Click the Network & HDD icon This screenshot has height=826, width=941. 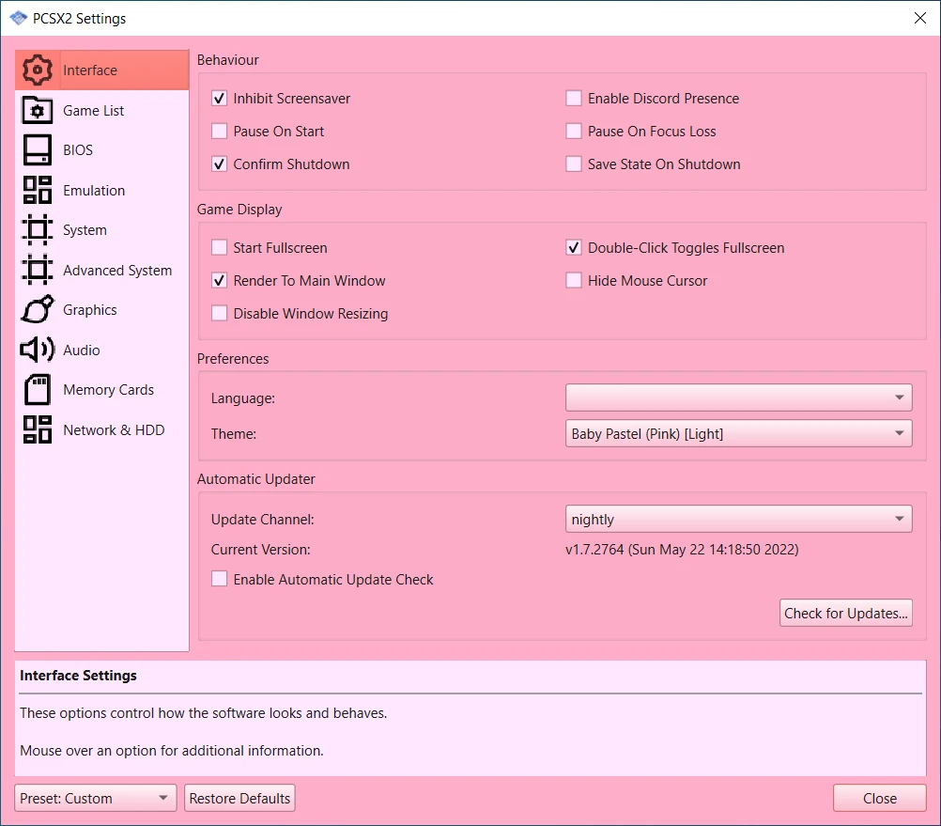click(x=38, y=430)
